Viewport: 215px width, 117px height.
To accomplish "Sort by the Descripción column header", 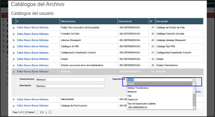I will (x=162, y=21).
